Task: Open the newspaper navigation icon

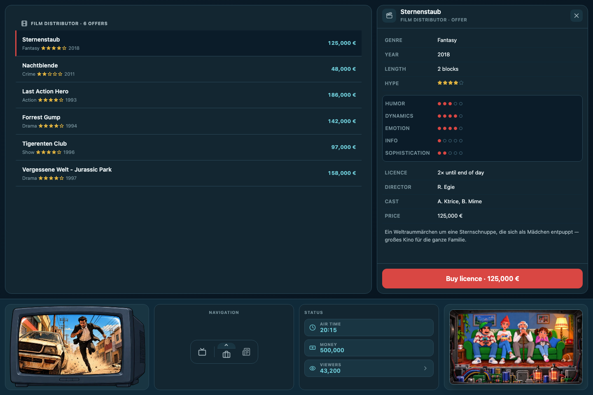Action: coord(246,352)
